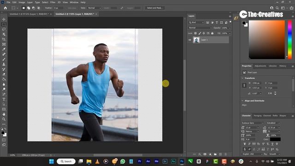This screenshot has width=295, height=166.
Task: Select the Rectangle shape tool
Action: point(4,109)
